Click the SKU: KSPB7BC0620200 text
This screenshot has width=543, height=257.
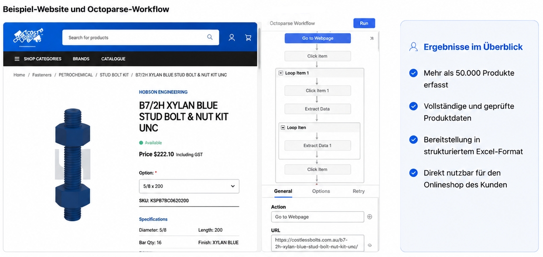[164, 201]
